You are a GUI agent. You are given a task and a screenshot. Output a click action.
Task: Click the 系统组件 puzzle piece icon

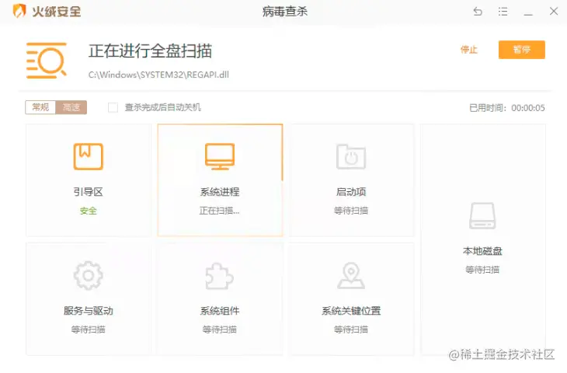tap(220, 276)
